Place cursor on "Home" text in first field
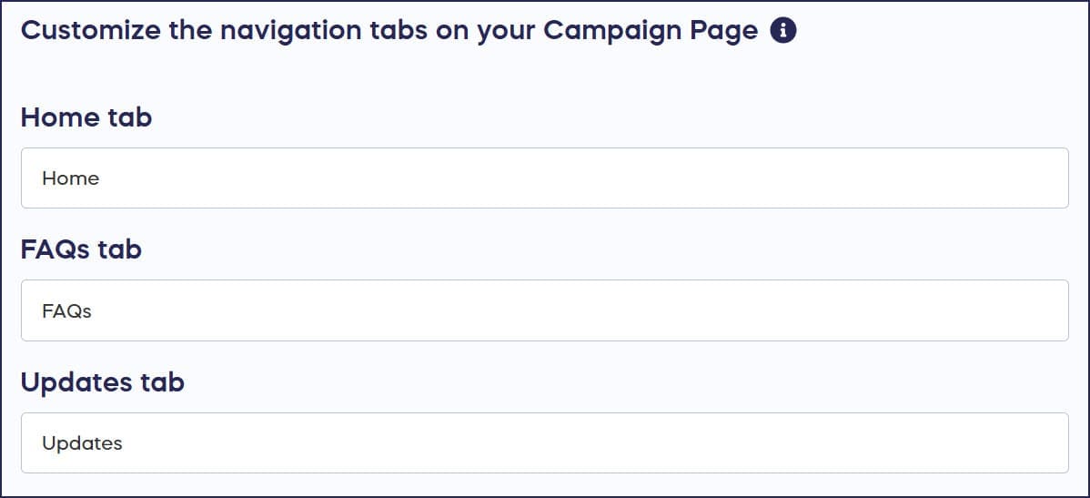The image size is (1090, 498). pyautogui.click(x=70, y=178)
